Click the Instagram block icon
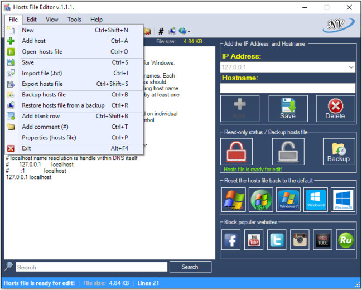This screenshot has height=290, width=362. (300, 239)
